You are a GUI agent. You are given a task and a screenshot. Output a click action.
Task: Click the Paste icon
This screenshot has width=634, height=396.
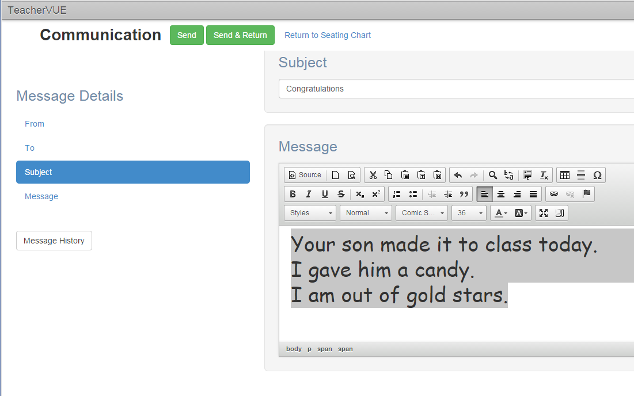(405, 175)
